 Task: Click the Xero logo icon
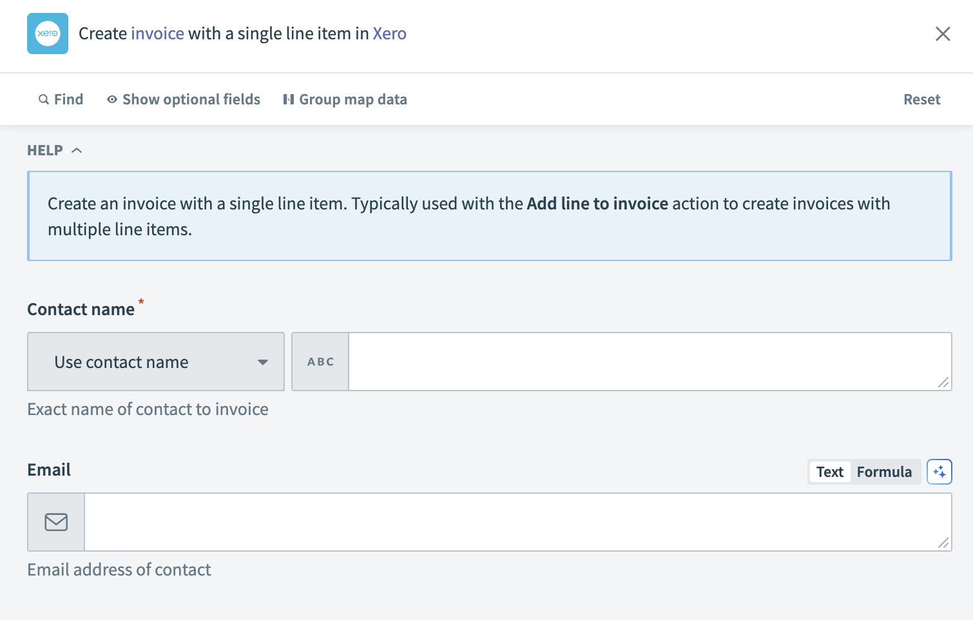click(x=47, y=33)
